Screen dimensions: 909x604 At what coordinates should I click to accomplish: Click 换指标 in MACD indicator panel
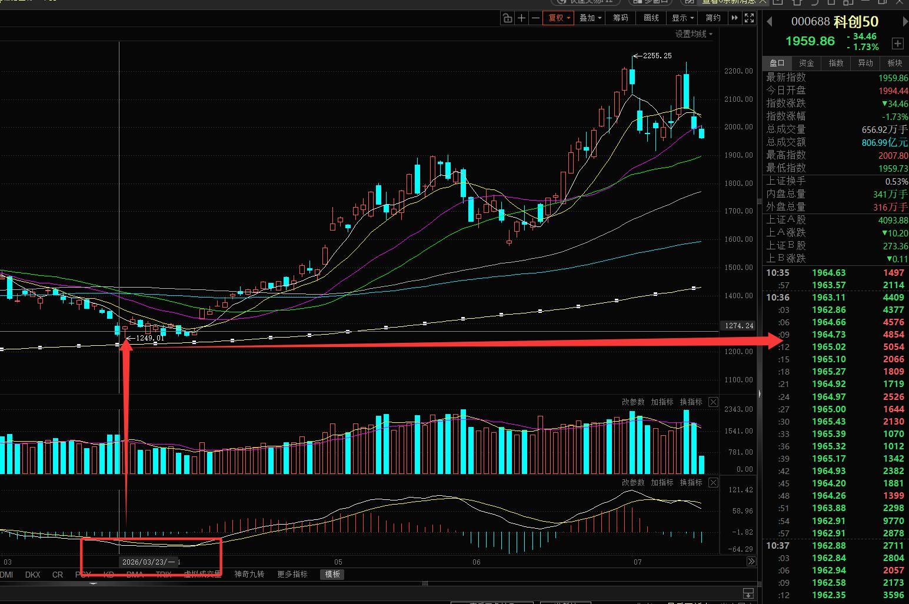click(691, 483)
